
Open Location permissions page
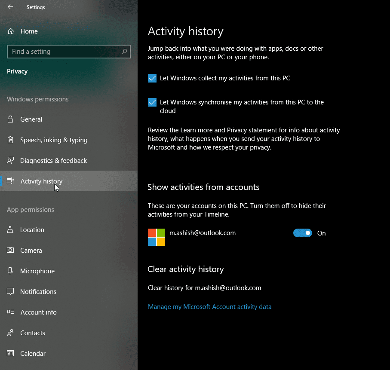click(x=69, y=229)
